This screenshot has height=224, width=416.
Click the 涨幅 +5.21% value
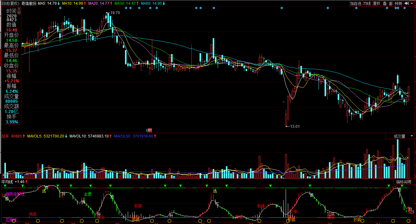12,81
